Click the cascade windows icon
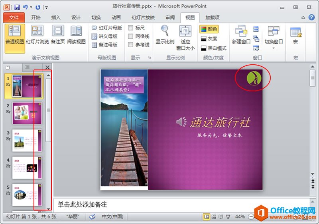 pyautogui.click(x=256, y=39)
